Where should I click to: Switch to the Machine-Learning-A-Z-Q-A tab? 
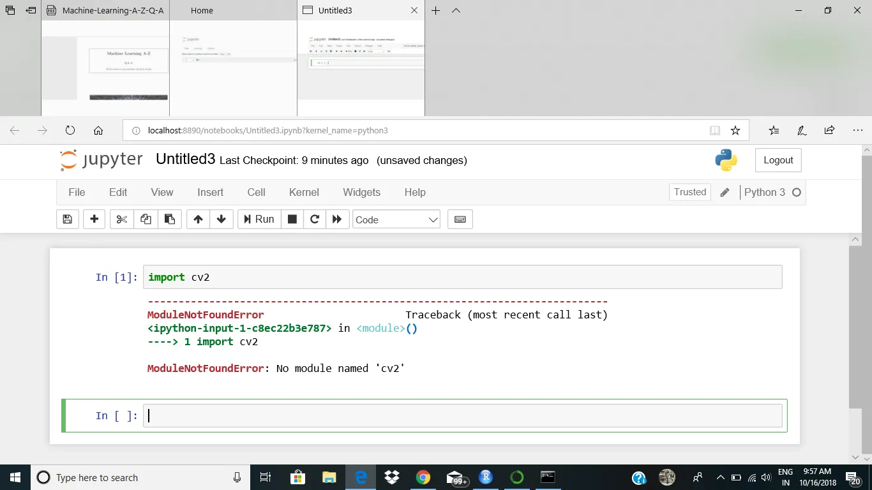point(105,10)
